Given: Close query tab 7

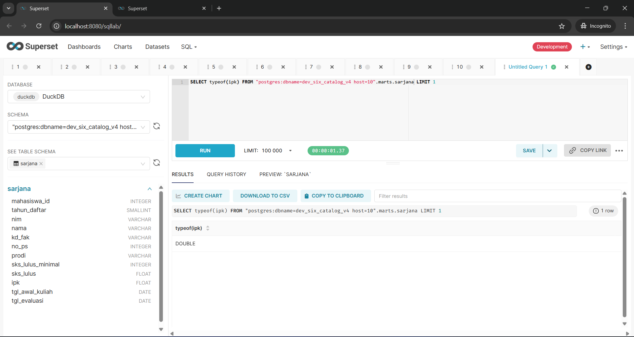Looking at the screenshot, I should tap(332, 67).
